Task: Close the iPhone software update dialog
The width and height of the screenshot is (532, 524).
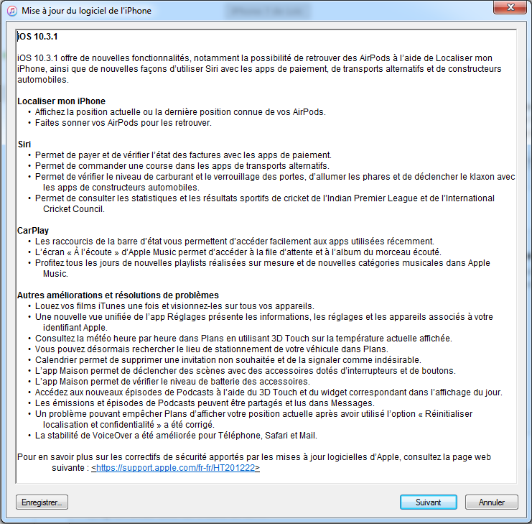Action: pos(510,7)
